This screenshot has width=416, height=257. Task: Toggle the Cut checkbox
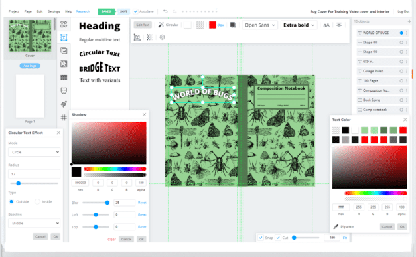pyautogui.click(x=278, y=238)
